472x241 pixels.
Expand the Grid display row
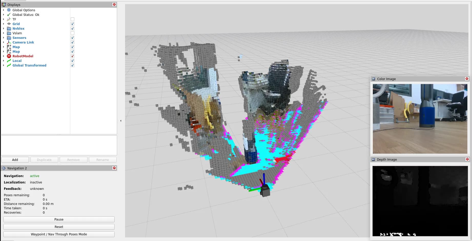tap(4, 24)
